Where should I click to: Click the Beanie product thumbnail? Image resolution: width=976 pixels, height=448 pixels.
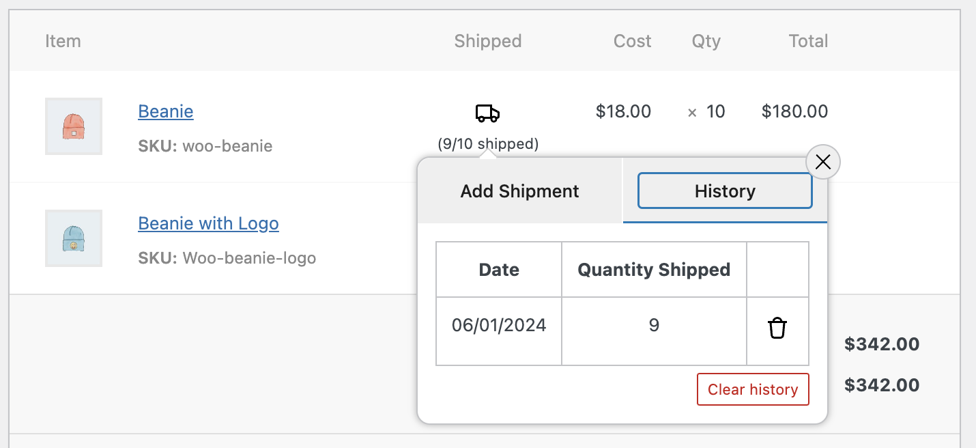74,126
